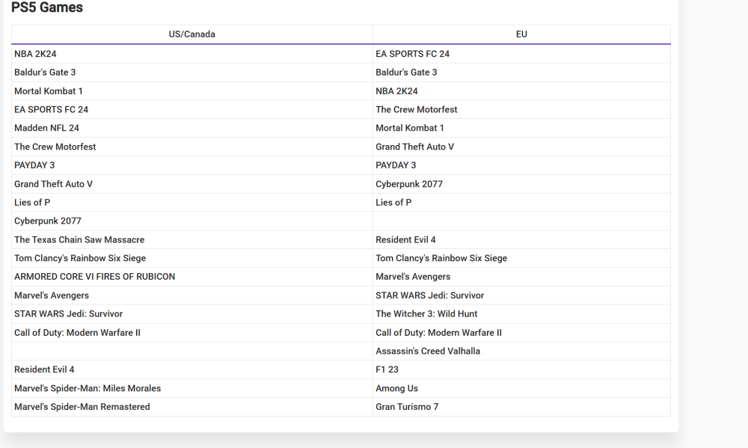This screenshot has width=748, height=448.
Task: Select NBA 2K24 in the US/Canada column
Action: pos(35,54)
